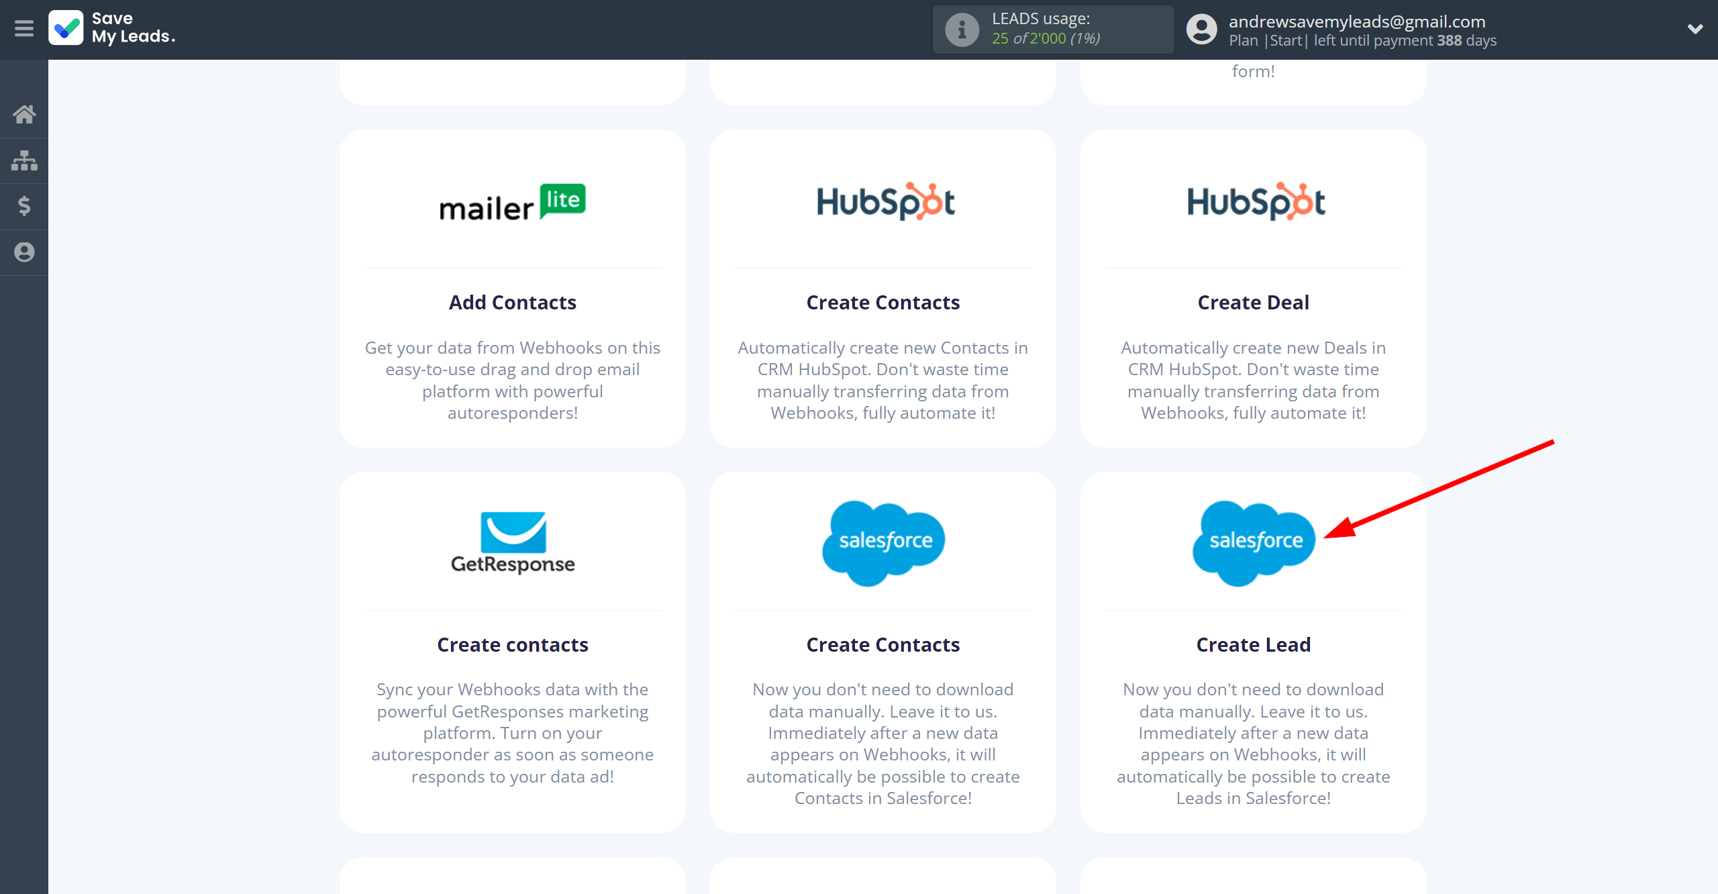Viewport: 1718px width, 894px height.
Task: Click the Salesforce Create Contacts description
Action: coord(883,744)
